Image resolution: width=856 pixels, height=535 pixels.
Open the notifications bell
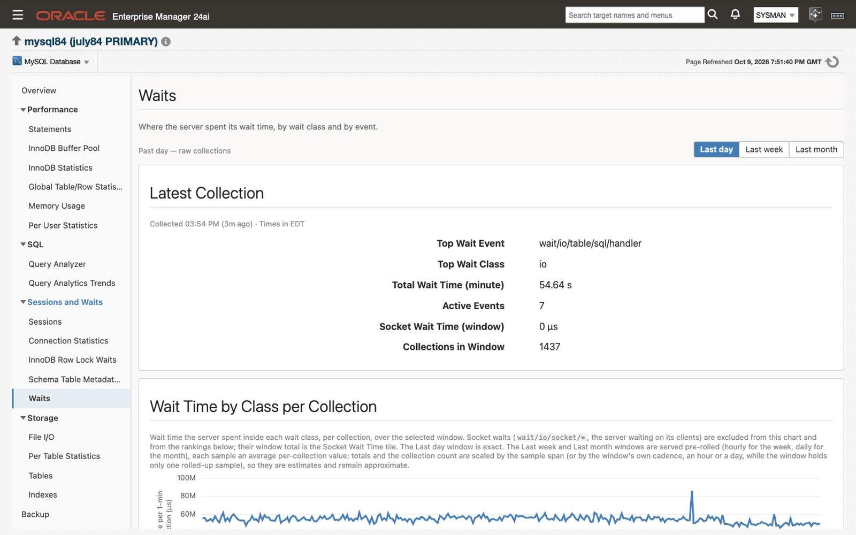coord(736,14)
